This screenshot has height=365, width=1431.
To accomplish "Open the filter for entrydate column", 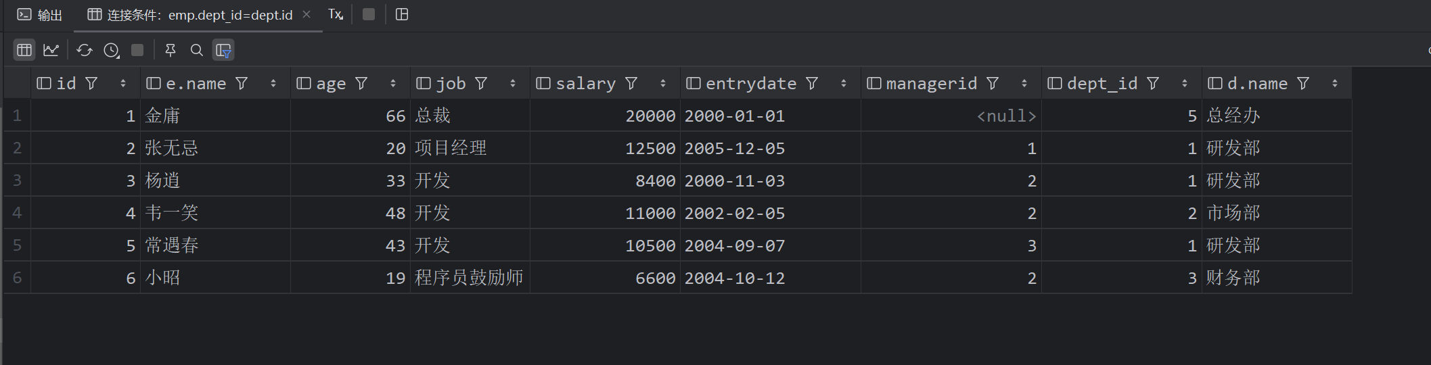I will 812,83.
